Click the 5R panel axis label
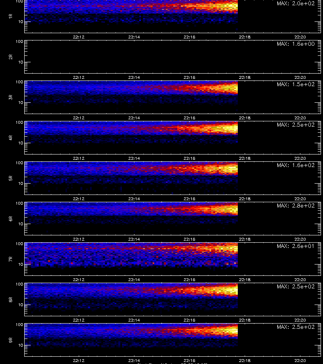Screen dimensions: 323x364 tap(10, 178)
